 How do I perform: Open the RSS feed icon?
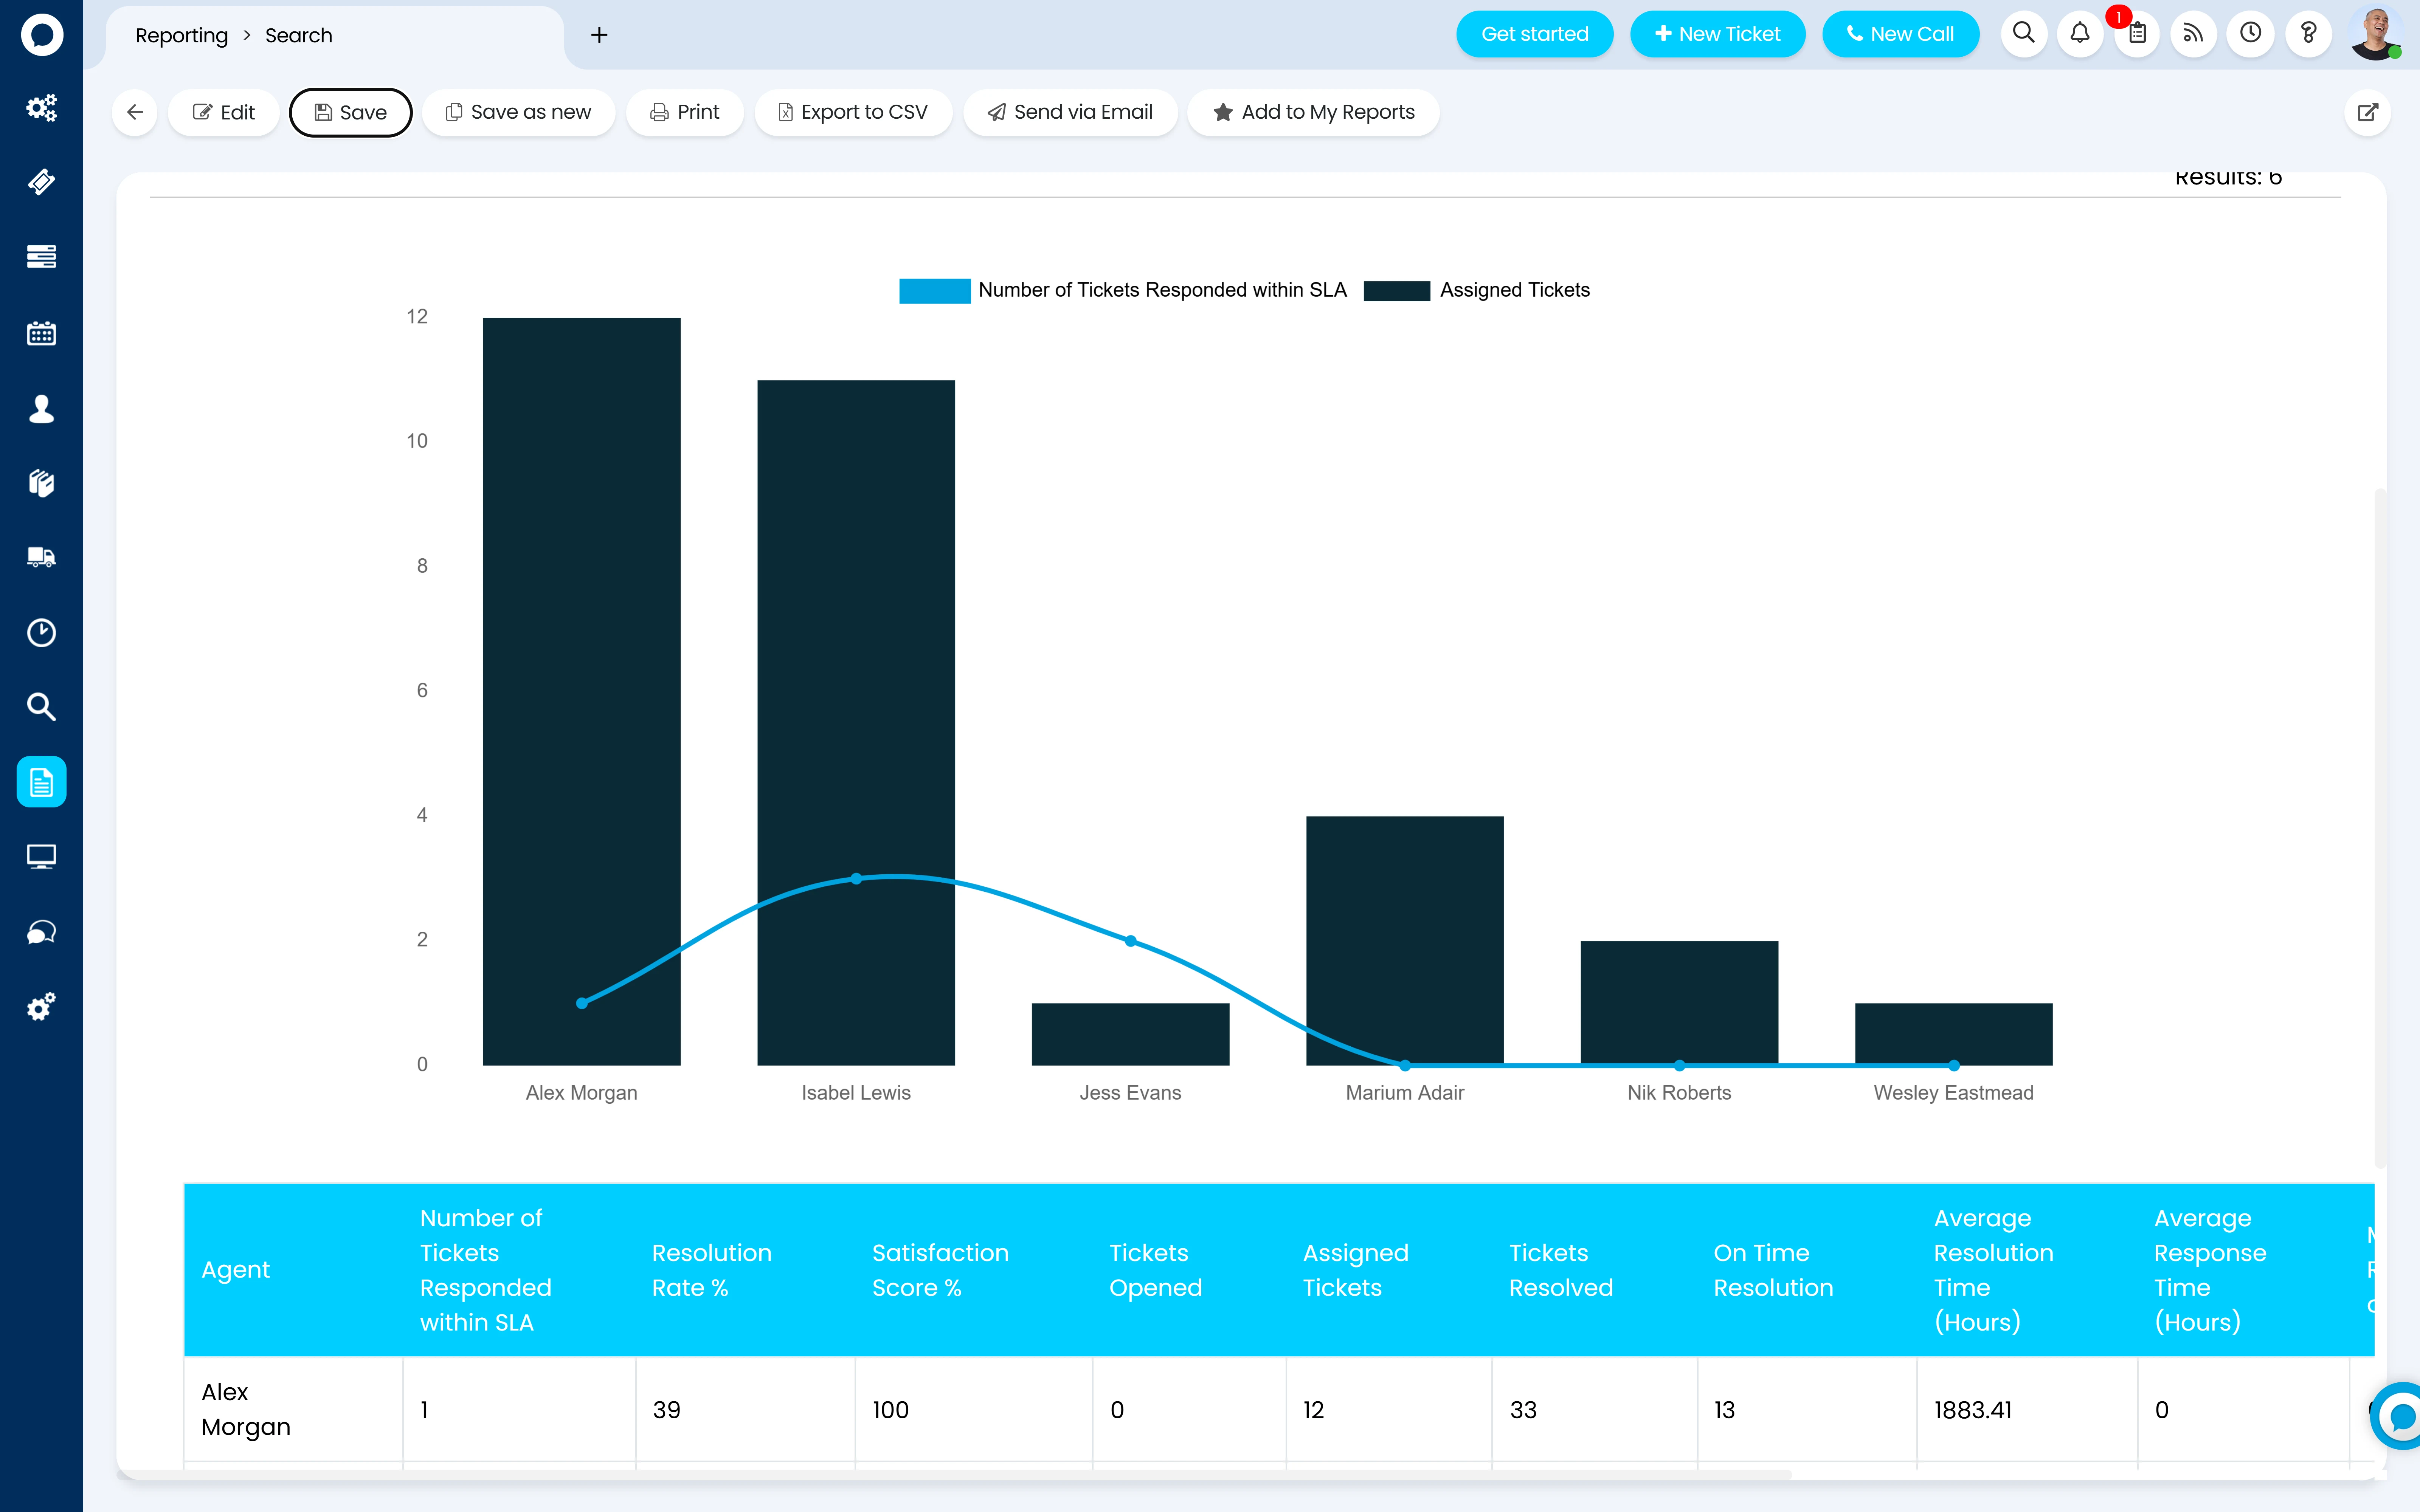(2193, 34)
